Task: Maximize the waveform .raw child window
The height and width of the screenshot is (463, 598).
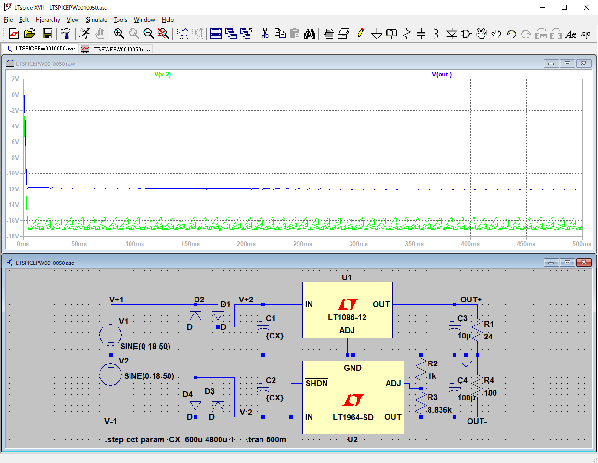Action: pyautogui.click(x=567, y=63)
